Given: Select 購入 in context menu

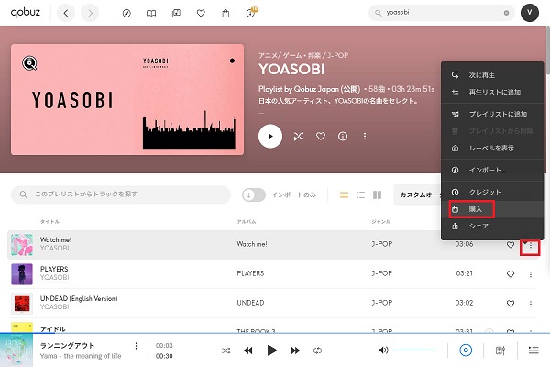Looking at the screenshot, I should click(x=492, y=209).
